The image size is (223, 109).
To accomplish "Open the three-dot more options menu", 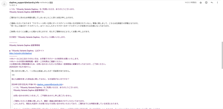I will coord(217,3).
